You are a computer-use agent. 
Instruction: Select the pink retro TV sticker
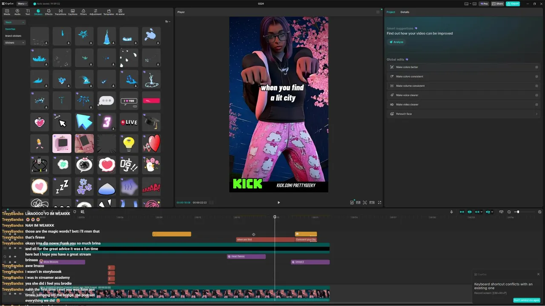[62, 144]
